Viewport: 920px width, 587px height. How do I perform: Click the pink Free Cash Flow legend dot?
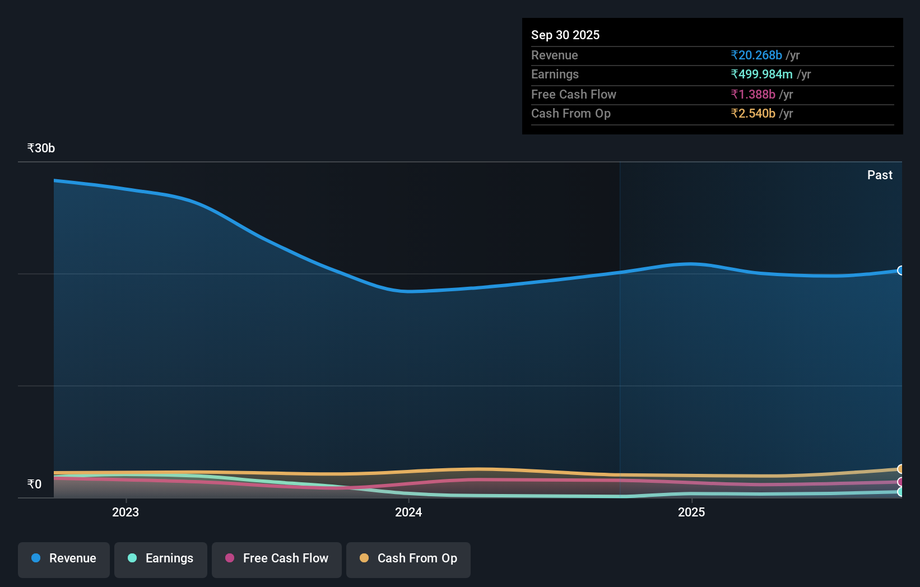click(x=229, y=558)
